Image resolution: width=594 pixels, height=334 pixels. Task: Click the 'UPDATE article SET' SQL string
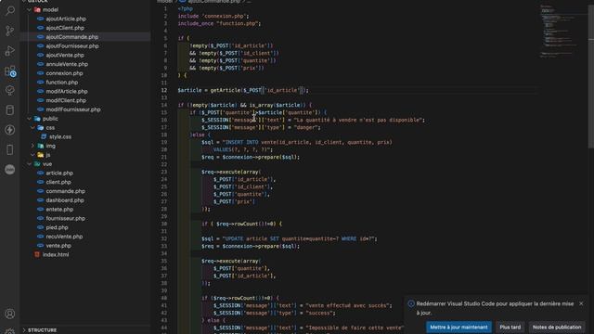tap(299, 239)
